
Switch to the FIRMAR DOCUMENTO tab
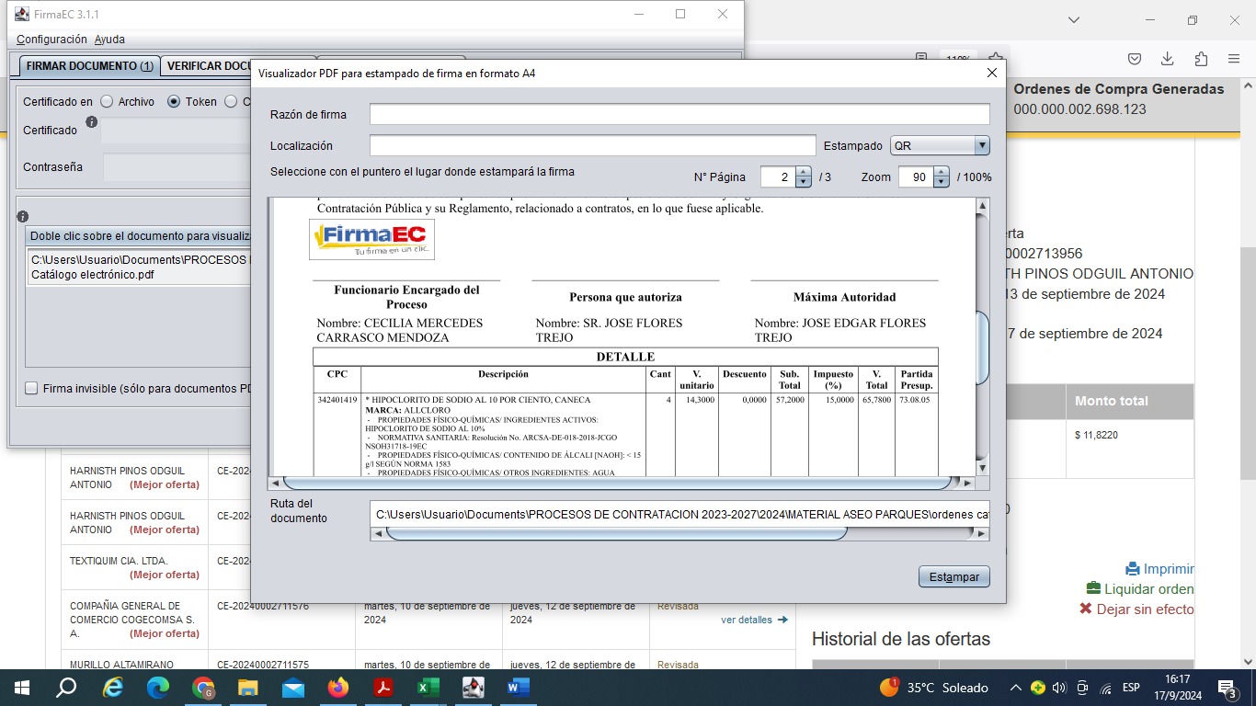pos(89,66)
